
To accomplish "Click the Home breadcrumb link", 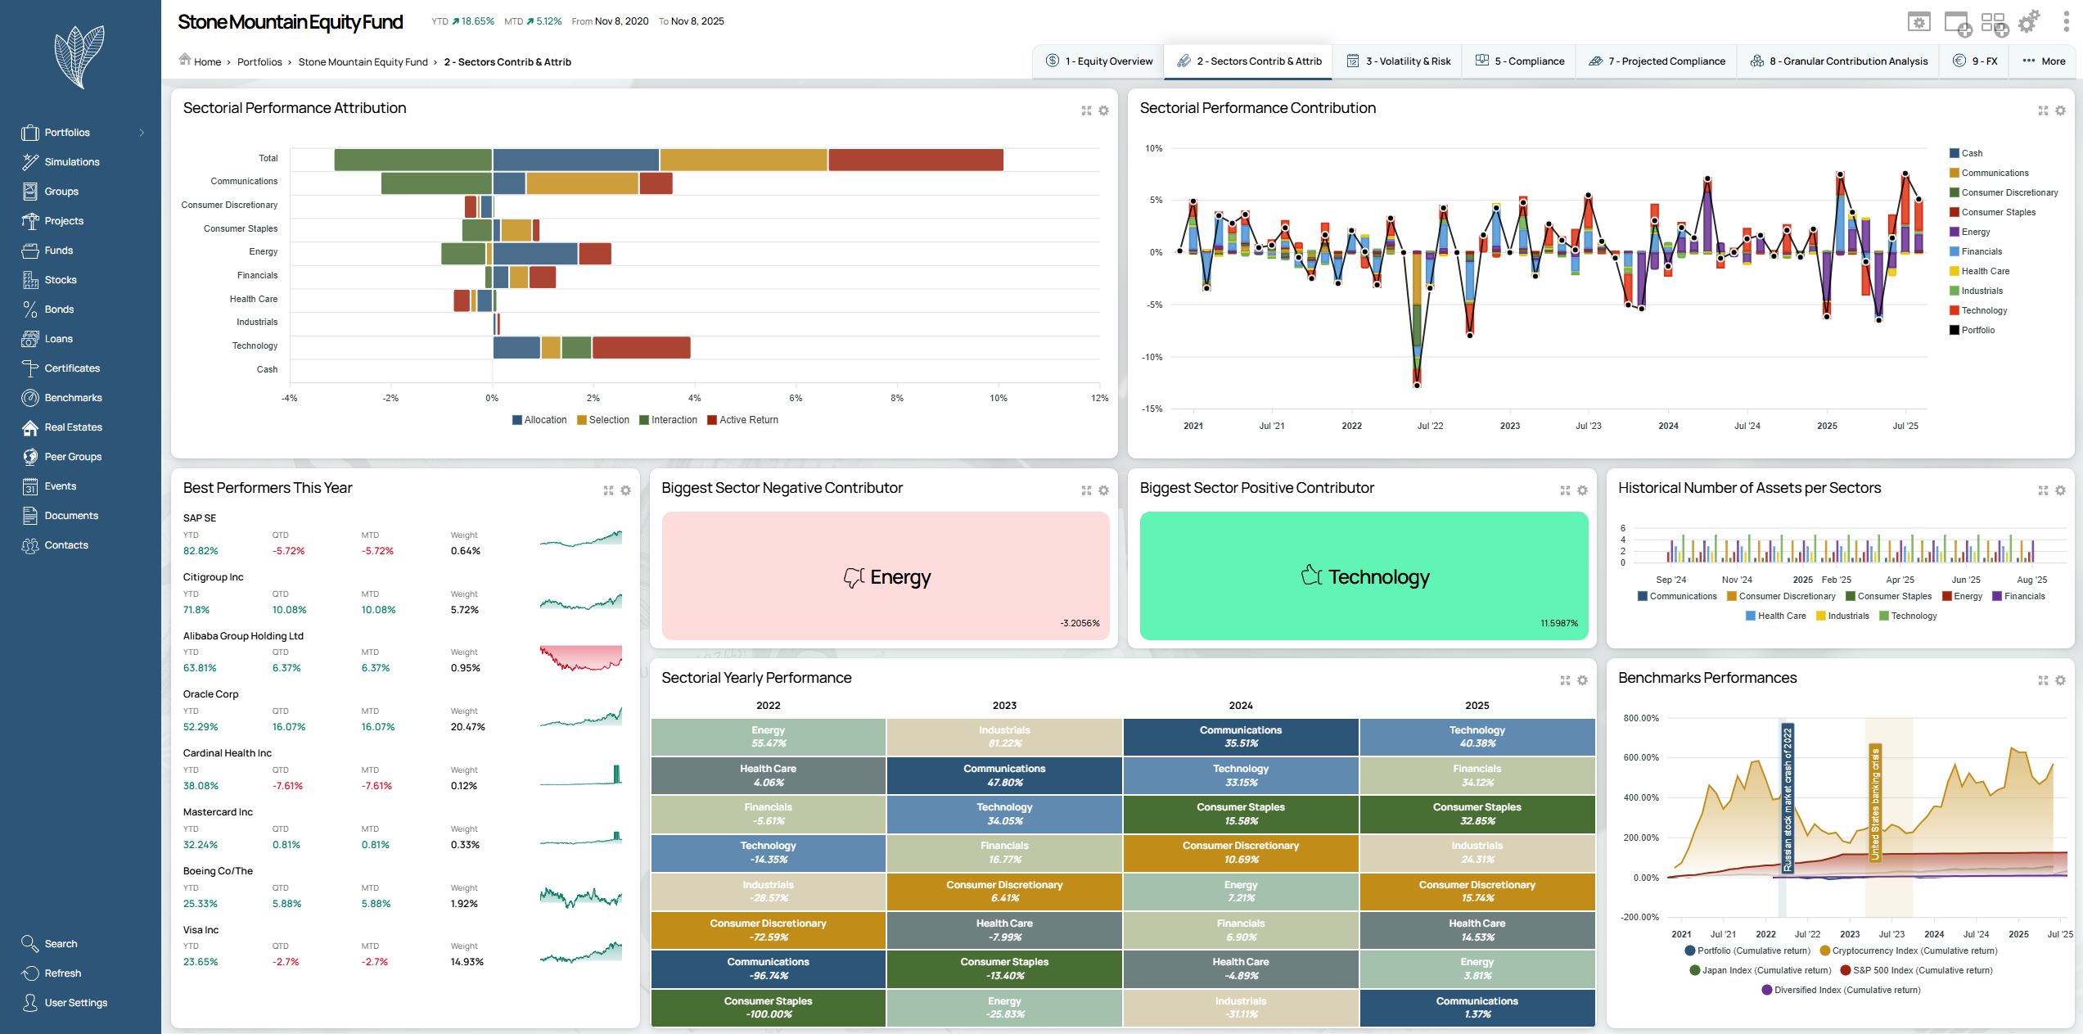I will tap(207, 62).
